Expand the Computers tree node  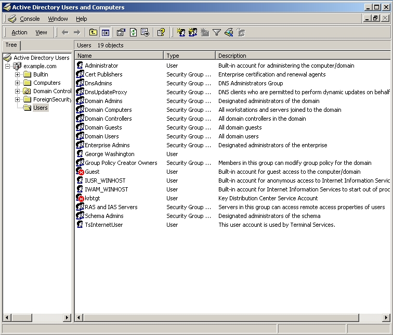tap(17, 83)
